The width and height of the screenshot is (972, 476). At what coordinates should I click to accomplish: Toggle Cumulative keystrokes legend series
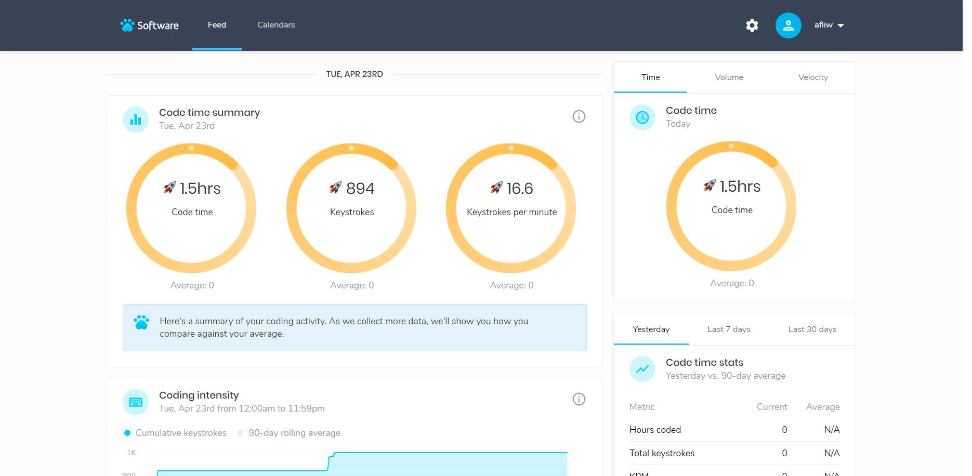click(x=175, y=433)
